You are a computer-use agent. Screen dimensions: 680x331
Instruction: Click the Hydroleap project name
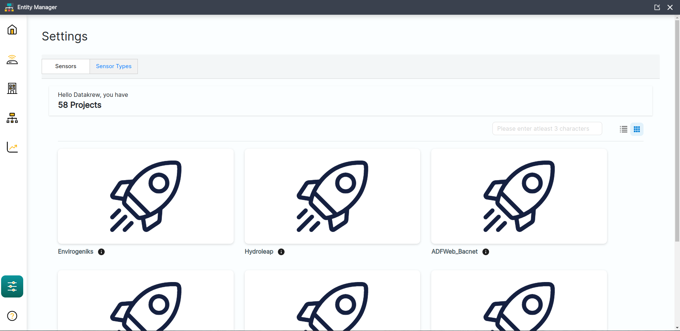click(259, 251)
